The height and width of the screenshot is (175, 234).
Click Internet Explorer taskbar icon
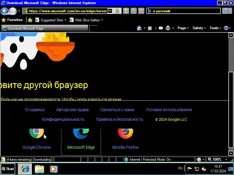tap(25, 169)
